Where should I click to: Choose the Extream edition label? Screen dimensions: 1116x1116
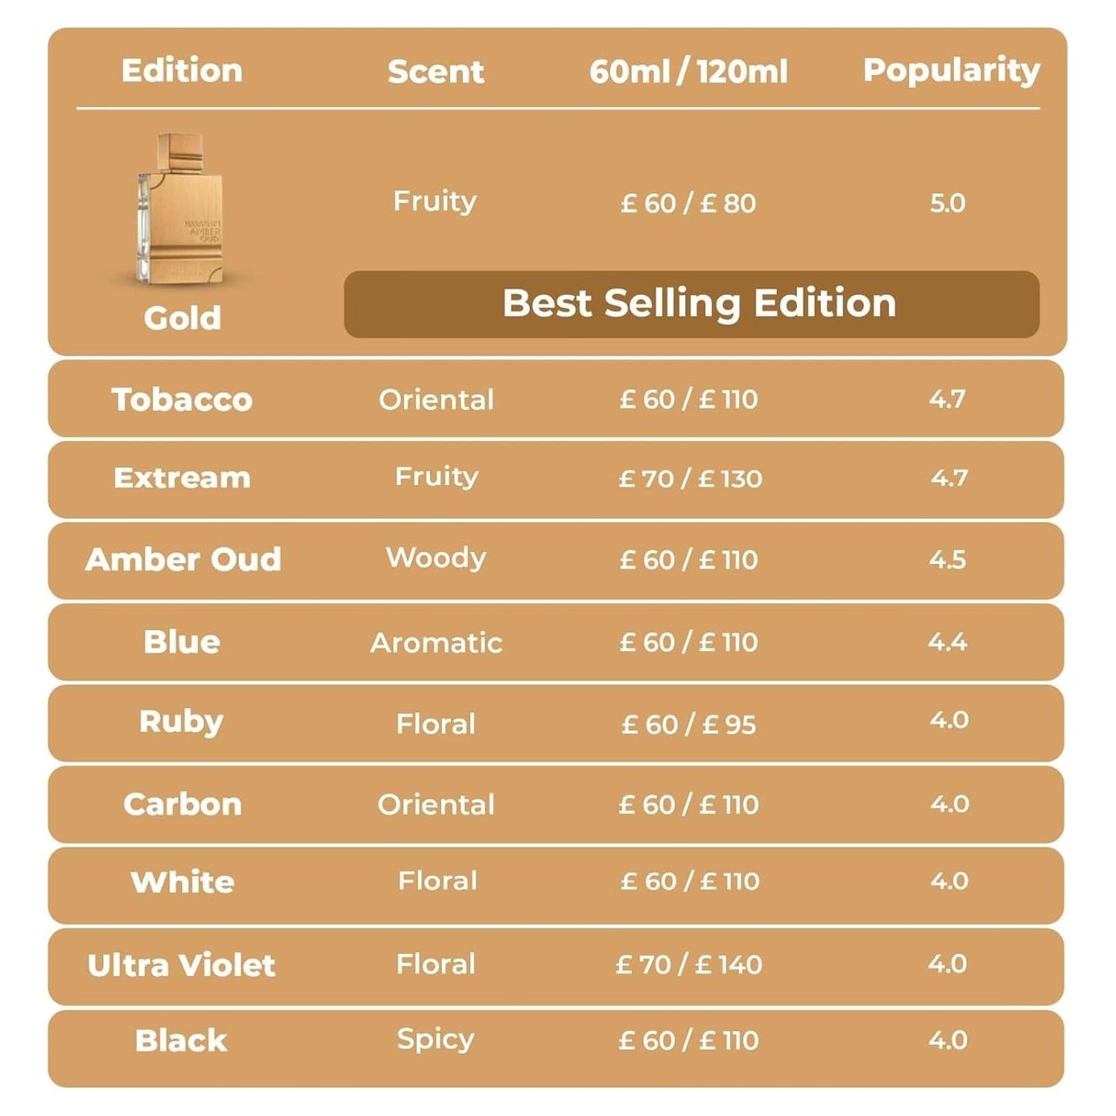click(182, 478)
